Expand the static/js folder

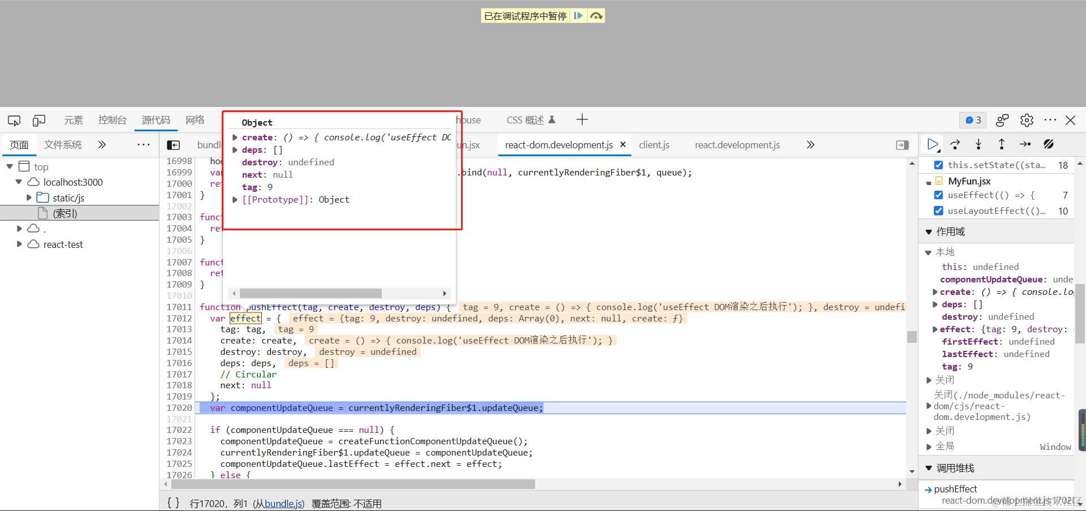[28, 197]
